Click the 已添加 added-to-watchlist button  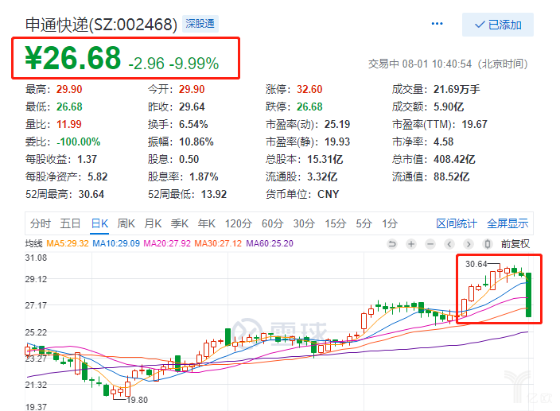(497, 25)
